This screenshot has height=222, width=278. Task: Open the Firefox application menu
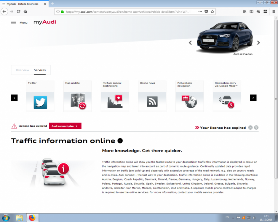(x=274, y=12)
